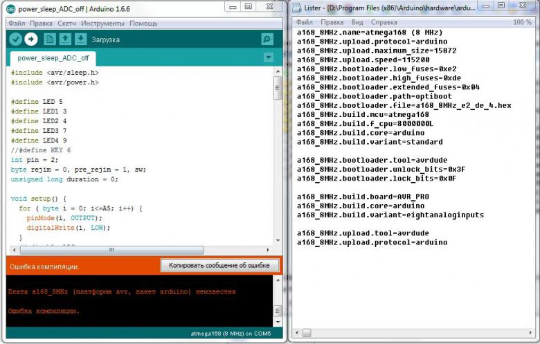The image size is (540, 344).
Task: Click the bootloader.extended_fuses=0x04 line
Action: 388,87
